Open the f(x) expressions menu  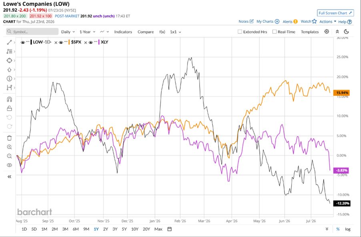point(162,32)
